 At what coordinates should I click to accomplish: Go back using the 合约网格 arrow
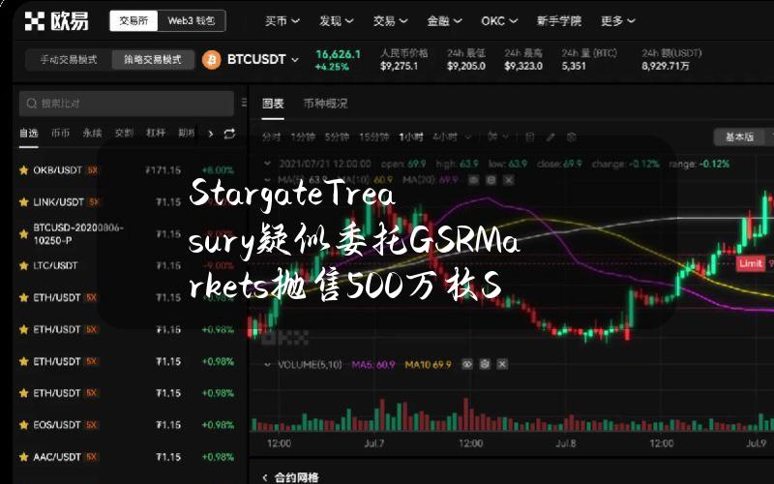pos(265,477)
